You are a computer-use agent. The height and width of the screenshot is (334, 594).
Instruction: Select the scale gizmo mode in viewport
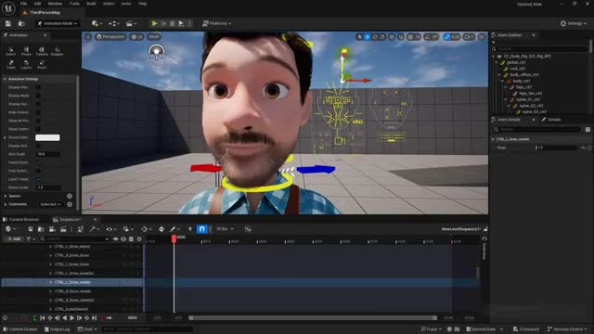coord(382,37)
